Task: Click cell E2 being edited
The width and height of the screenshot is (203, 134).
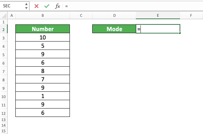Action: [158, 29]
